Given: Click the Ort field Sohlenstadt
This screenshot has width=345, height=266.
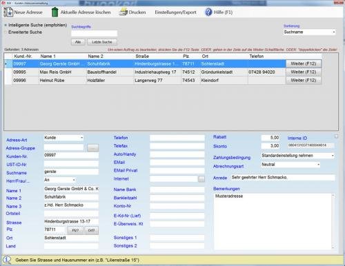Looking at the screenshot, I should (71, 238).
